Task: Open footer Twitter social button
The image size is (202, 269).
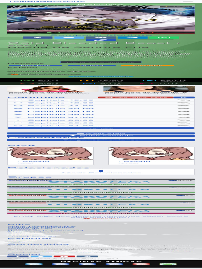Action: 41,256
